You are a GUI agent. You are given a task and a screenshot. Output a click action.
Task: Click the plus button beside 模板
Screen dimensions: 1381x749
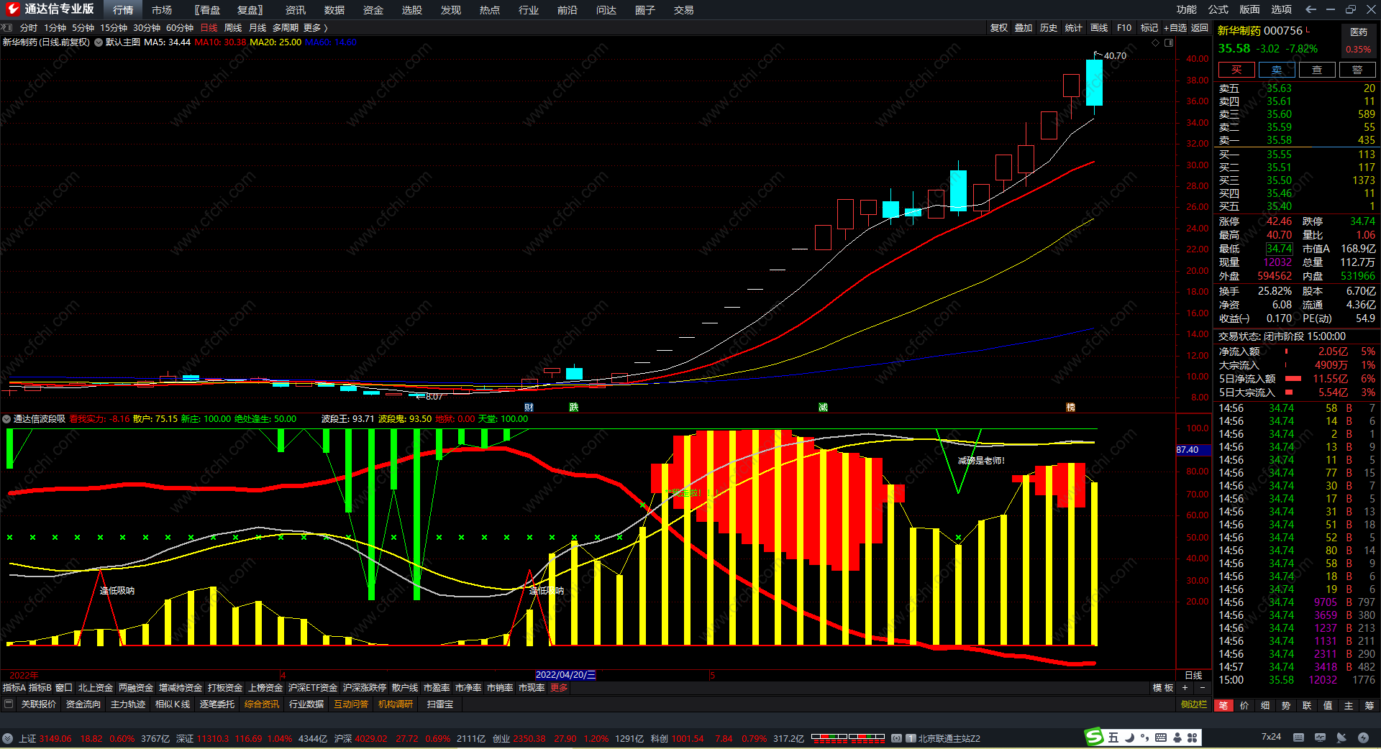(x=1185, y=688)
